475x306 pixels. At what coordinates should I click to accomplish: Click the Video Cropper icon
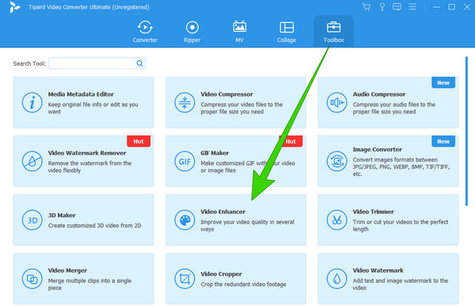[184, 279]
